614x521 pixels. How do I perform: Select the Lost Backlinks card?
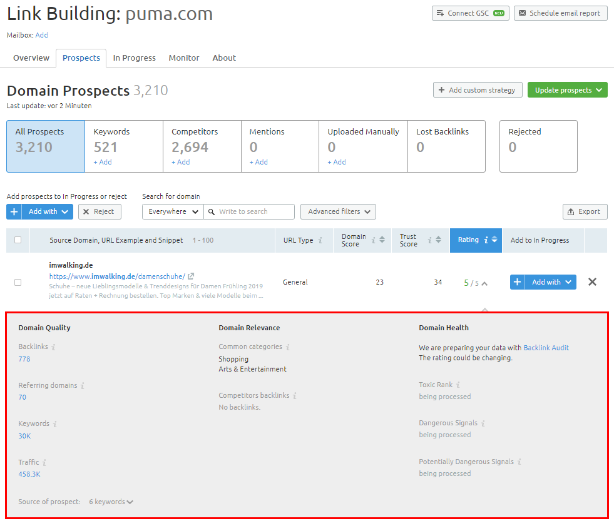(x=446, y=146)
